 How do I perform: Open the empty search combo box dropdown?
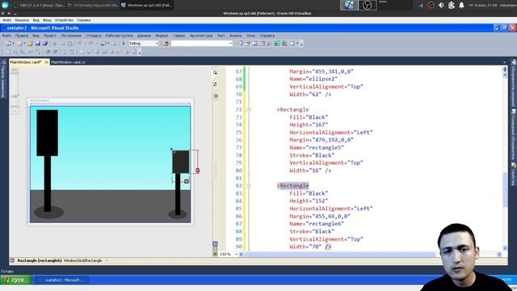(x=231, y=43)
